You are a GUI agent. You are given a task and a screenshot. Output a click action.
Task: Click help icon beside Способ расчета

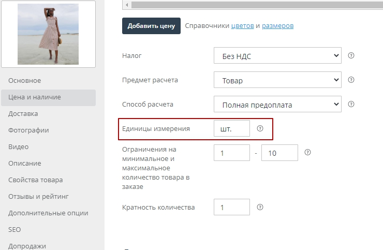(x=351, y=104)
